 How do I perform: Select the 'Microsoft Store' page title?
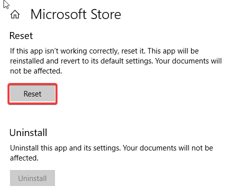76,14
